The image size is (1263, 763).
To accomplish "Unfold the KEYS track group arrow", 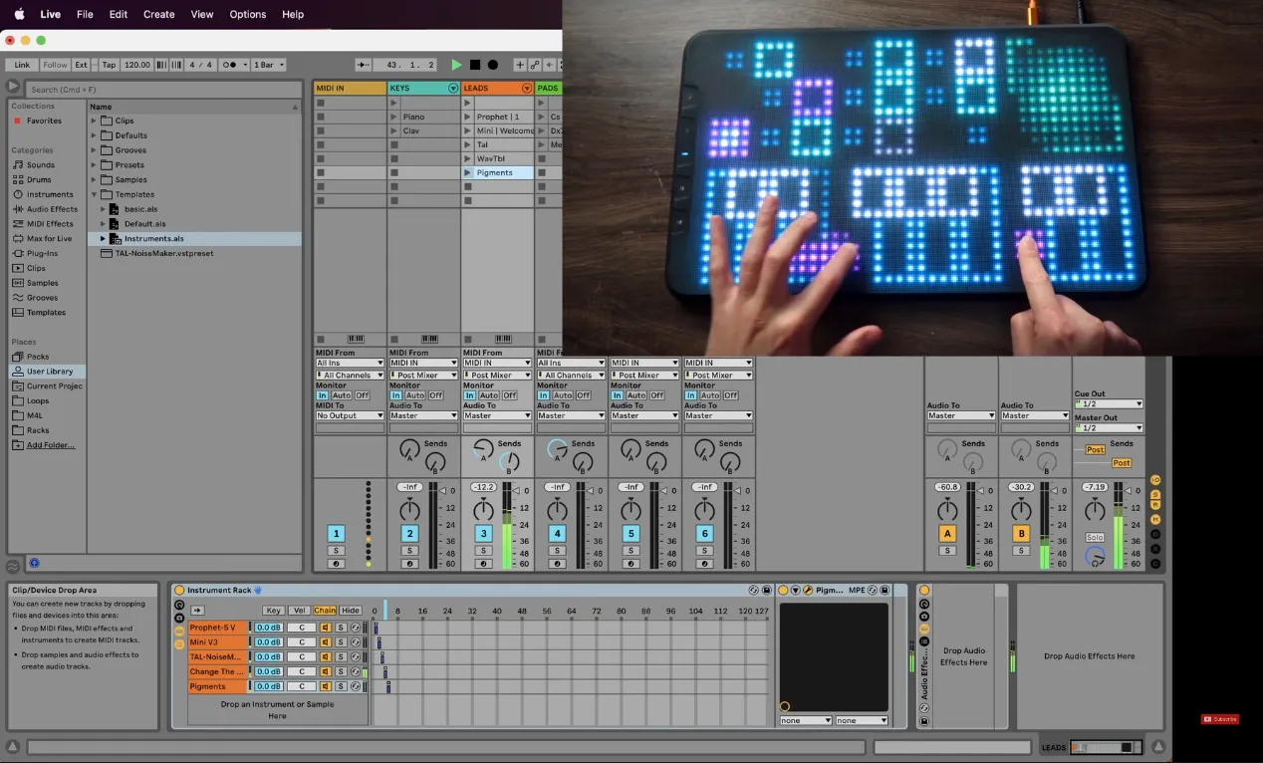I will tap(453, 89).
